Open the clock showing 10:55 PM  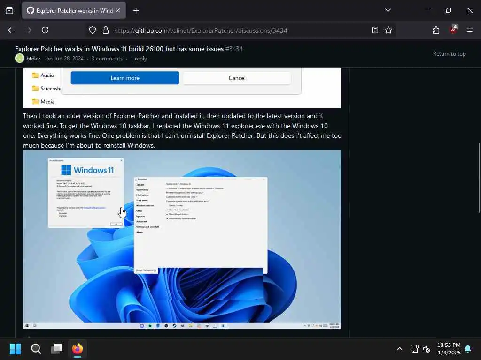click(x=449, y=349)
